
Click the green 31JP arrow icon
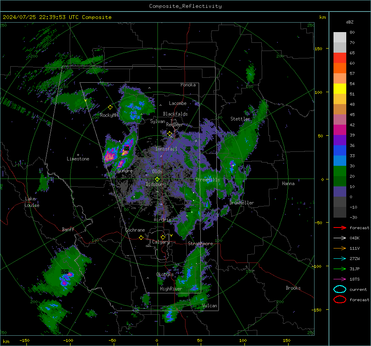(340, 269)
